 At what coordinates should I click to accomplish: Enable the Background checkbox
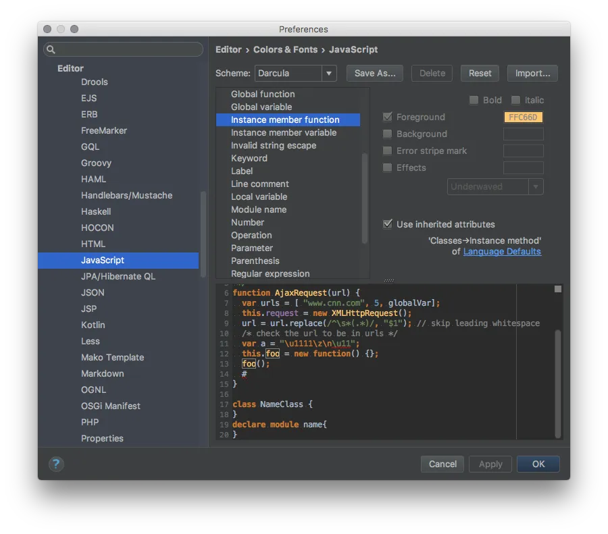click(387, 134)
